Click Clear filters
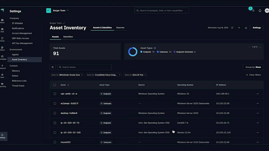The width and height of the screenshot is (269, 151). 253,75
